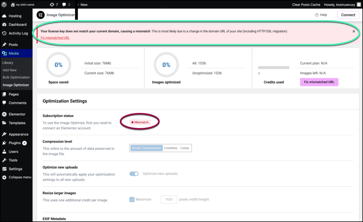The width and height of the screenshot is (363, 222).
Task: Click the WordPress logo icon
Action: pos(4,5)
